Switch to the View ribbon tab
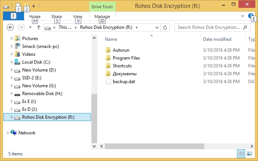Screen dimensions: 258x161 pyautogui.click(x=77, y=16)
